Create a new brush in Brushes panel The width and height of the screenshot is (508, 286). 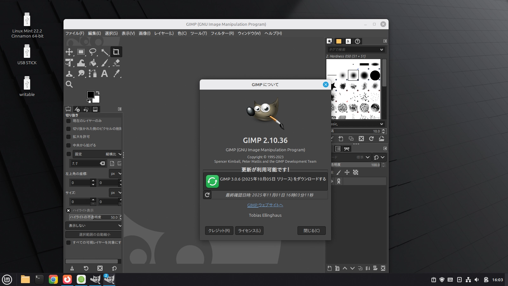341,139
